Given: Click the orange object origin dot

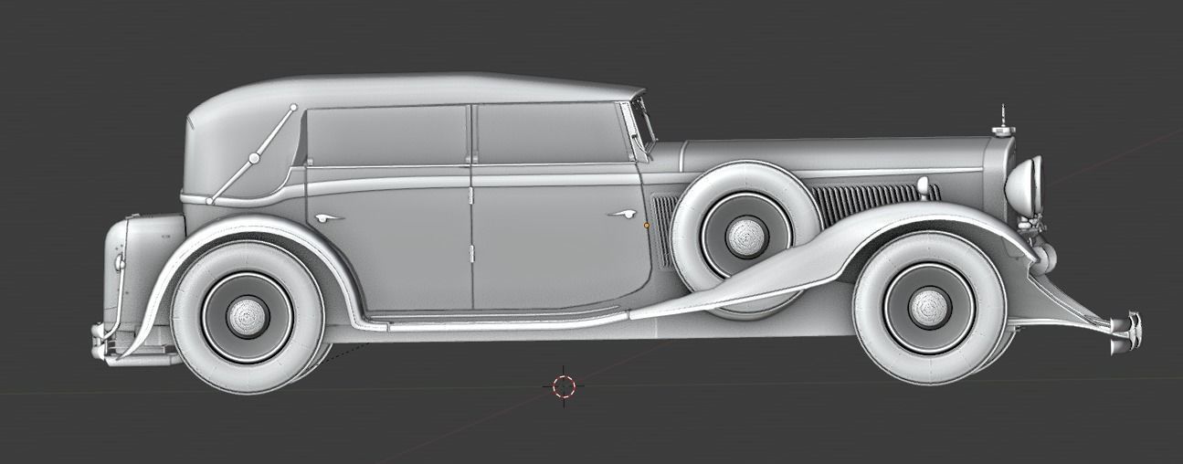Looking at the screenshot, I should [x=647, y=224].
